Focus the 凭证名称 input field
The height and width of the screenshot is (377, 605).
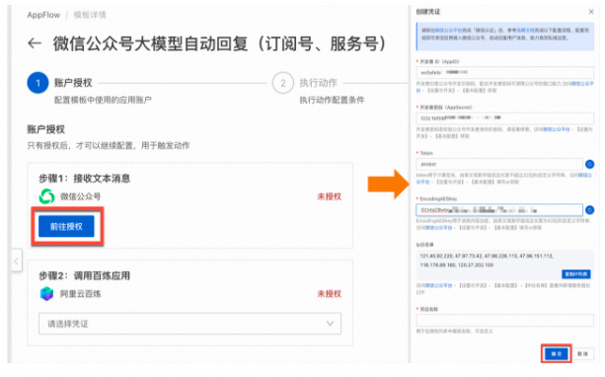pos(504,320)
